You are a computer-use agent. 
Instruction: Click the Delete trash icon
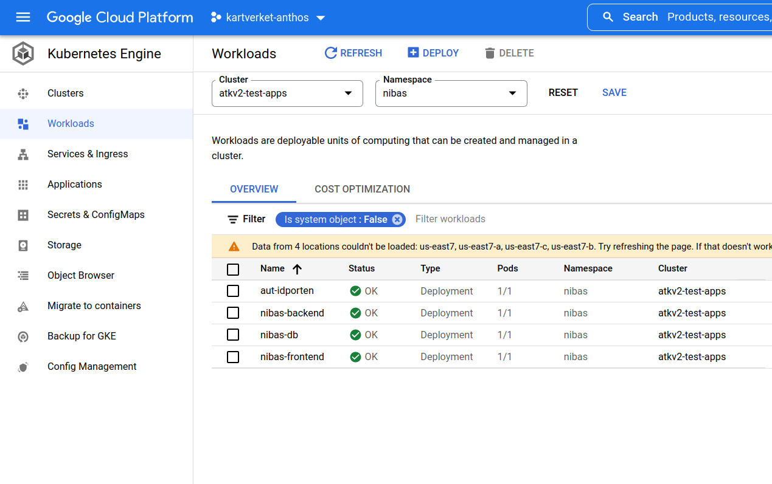tap(490, 53)
